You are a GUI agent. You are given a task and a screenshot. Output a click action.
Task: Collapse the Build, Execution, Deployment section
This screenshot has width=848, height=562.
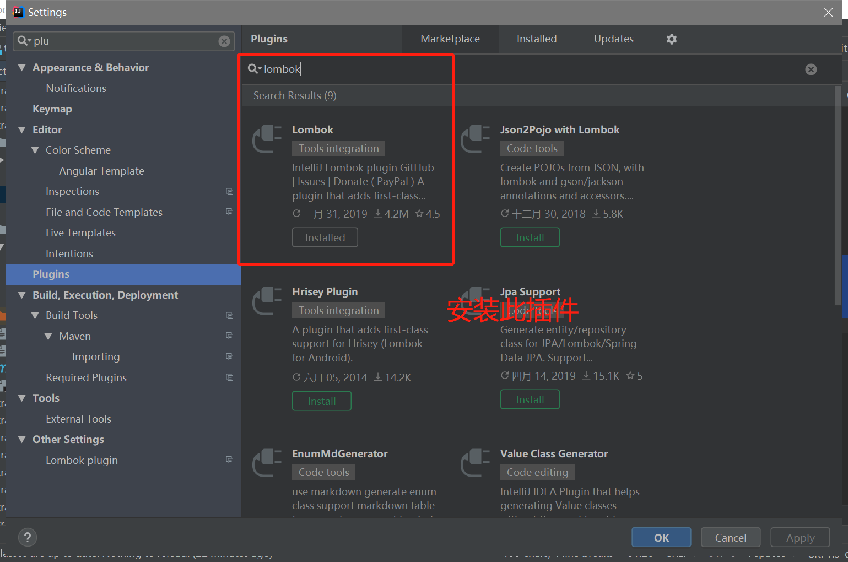pyautogui.click(x=22, y=295)
